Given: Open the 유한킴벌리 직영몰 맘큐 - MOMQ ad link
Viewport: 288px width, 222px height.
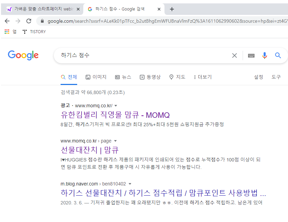Looking at the screenshot, I should click(x=115, y=115).
